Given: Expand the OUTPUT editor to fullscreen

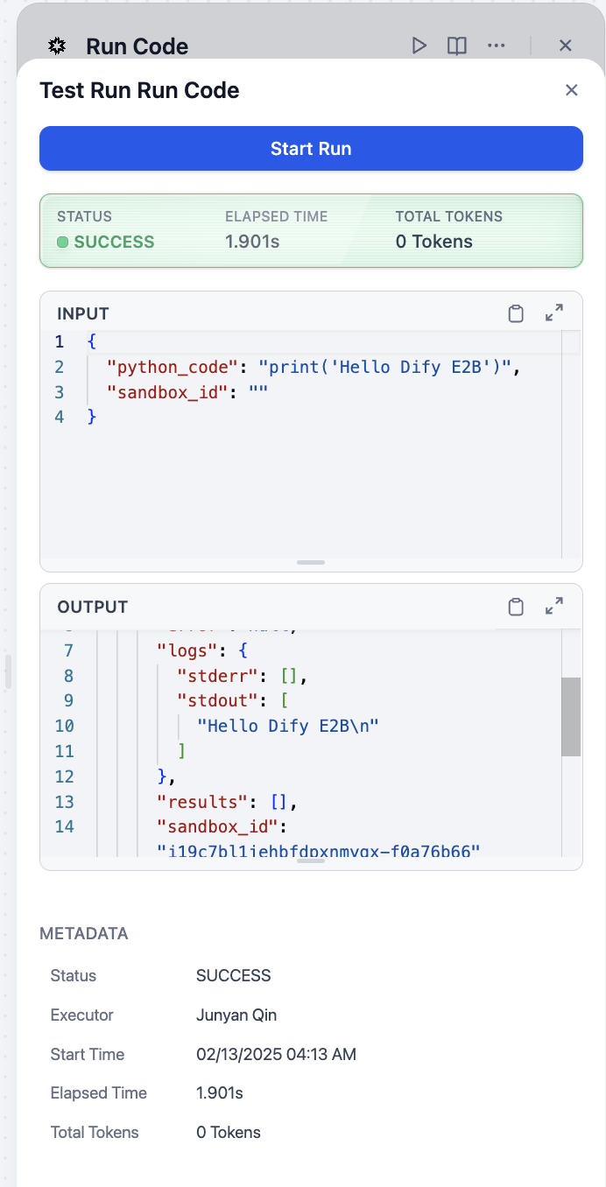Looking at the screenshot, I should click(553, 607).
